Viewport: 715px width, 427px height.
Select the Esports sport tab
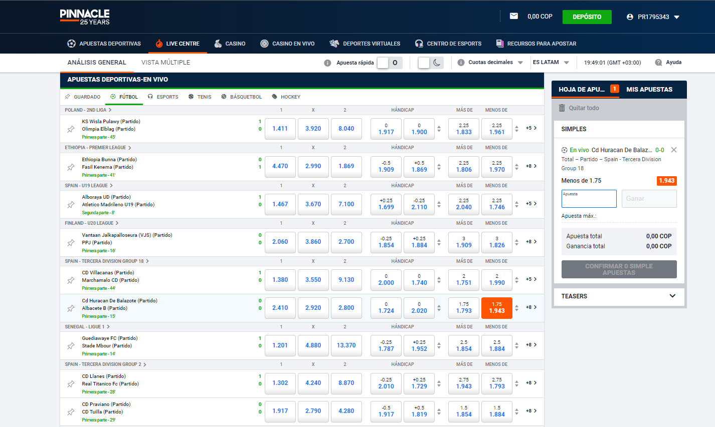pos(163,97)
